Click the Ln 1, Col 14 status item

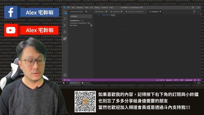click(160, 80)
